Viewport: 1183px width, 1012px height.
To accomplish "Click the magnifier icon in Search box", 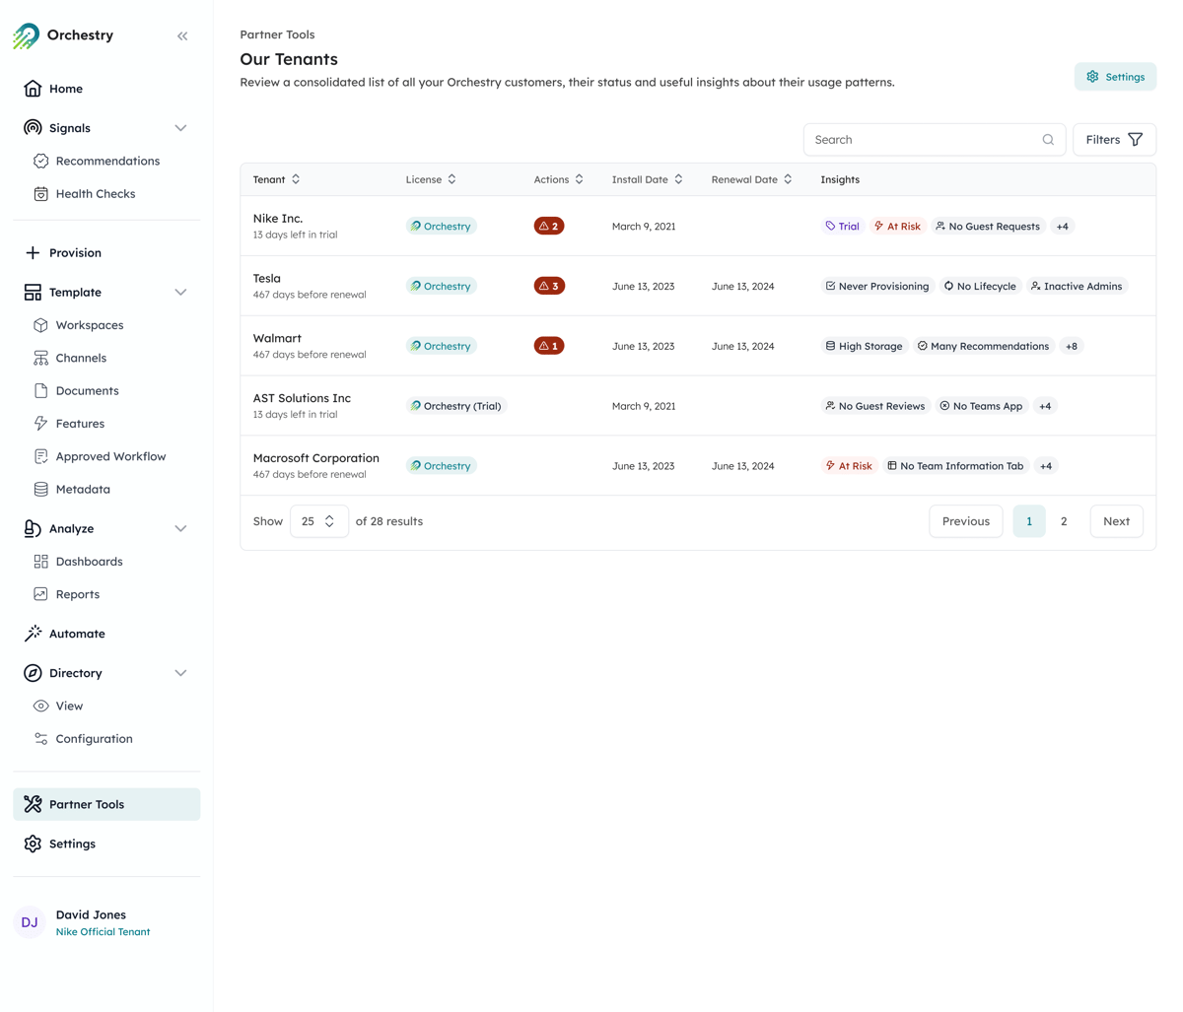I will coord(1048,140).
